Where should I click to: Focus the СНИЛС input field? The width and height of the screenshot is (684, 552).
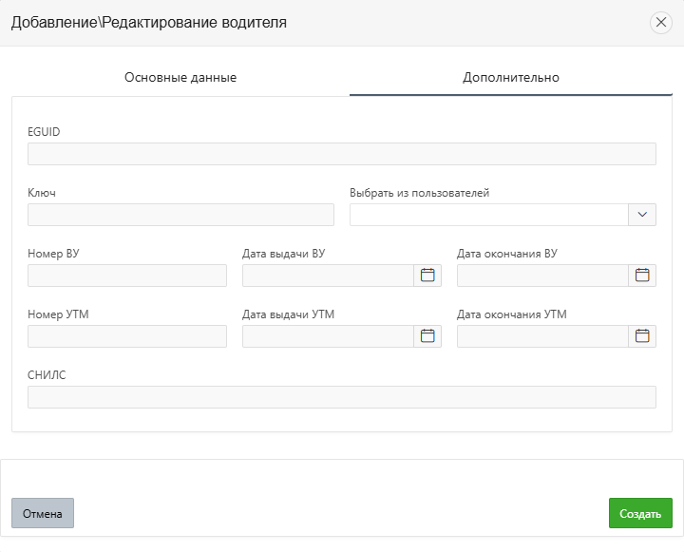click(342, 397)
